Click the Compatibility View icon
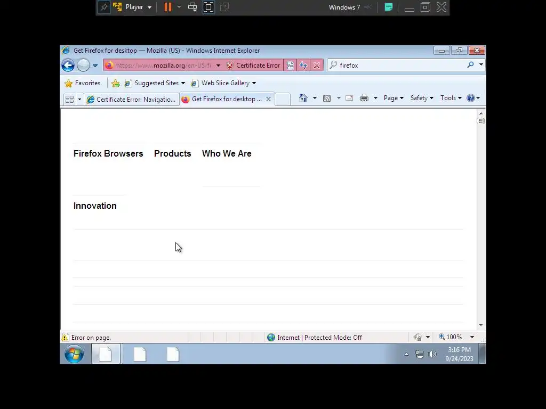The height and width of the screenshot is (409, 546). (x=290, y=66)
